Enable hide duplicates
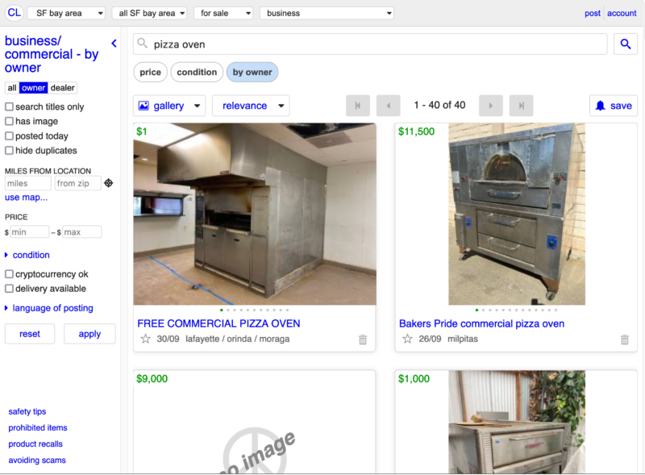 [x=9, y=151]
